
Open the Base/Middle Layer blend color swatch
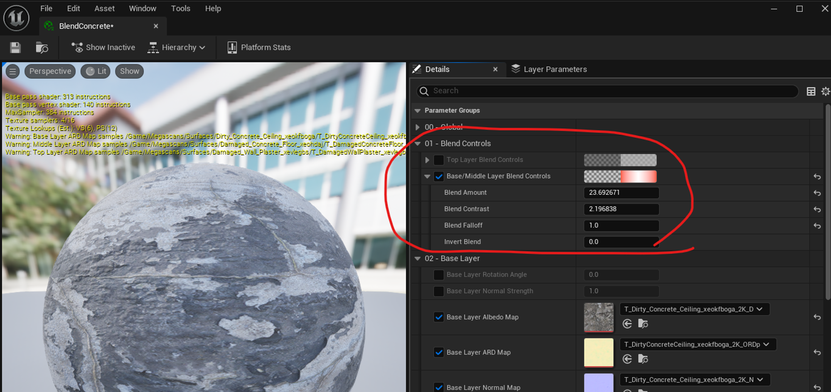pos(620,176)
